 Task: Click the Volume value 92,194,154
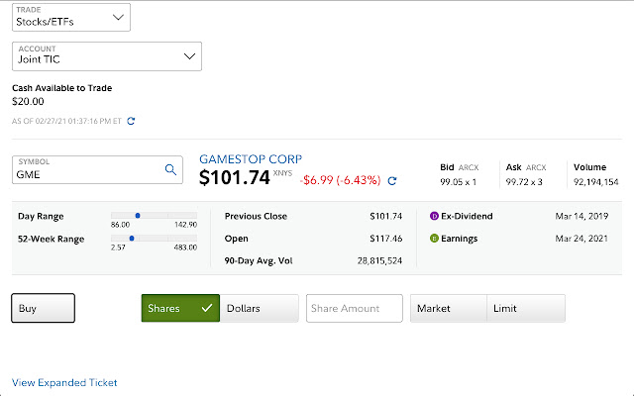596,182
